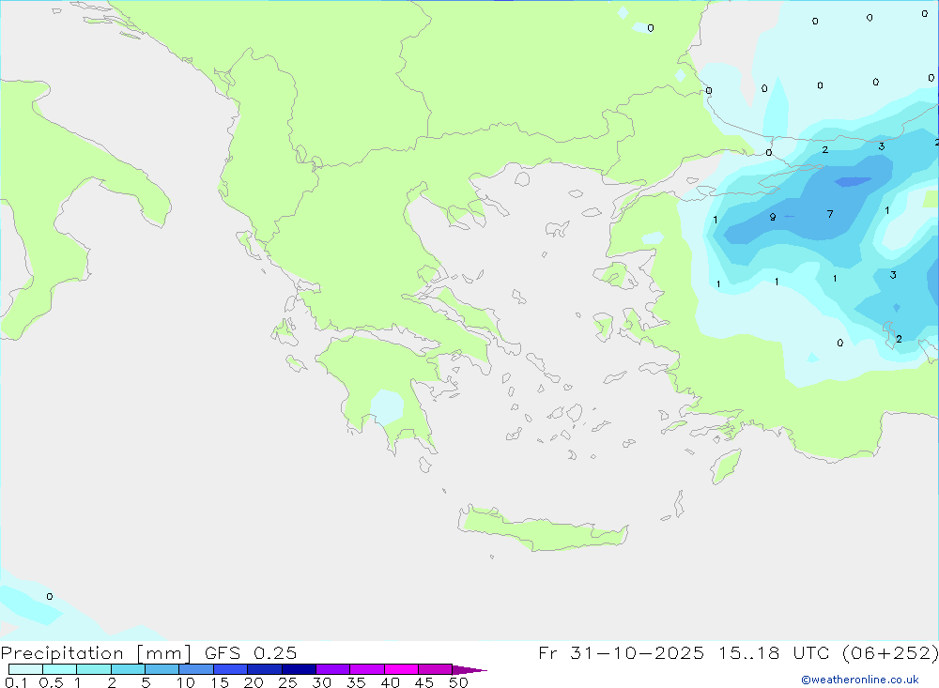Click the legend label '10'
The height and width of the screenshot is (688, 939).
186,682
